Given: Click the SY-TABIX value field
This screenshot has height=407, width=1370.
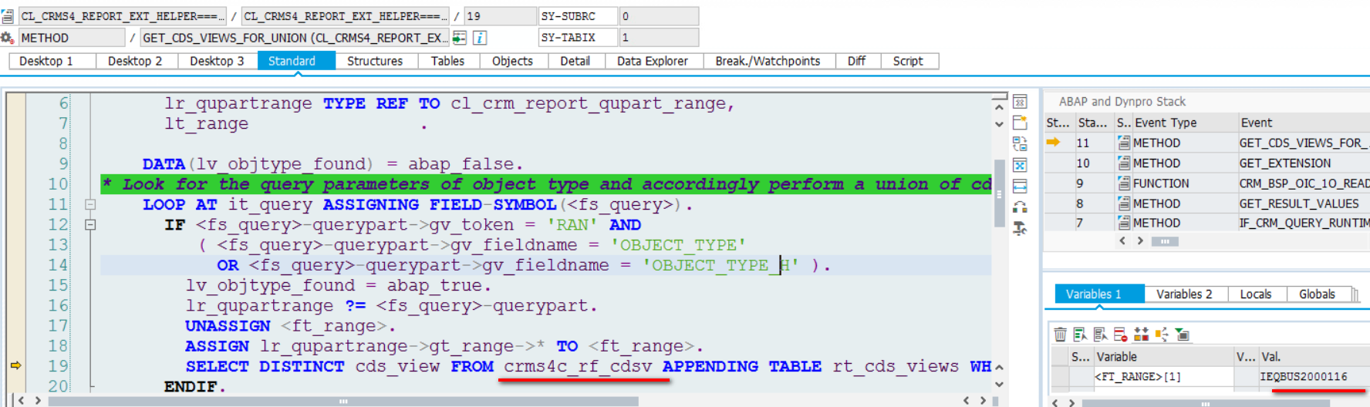Looking at the screenshot, I should pyautogui.click(x=659, y=37).
